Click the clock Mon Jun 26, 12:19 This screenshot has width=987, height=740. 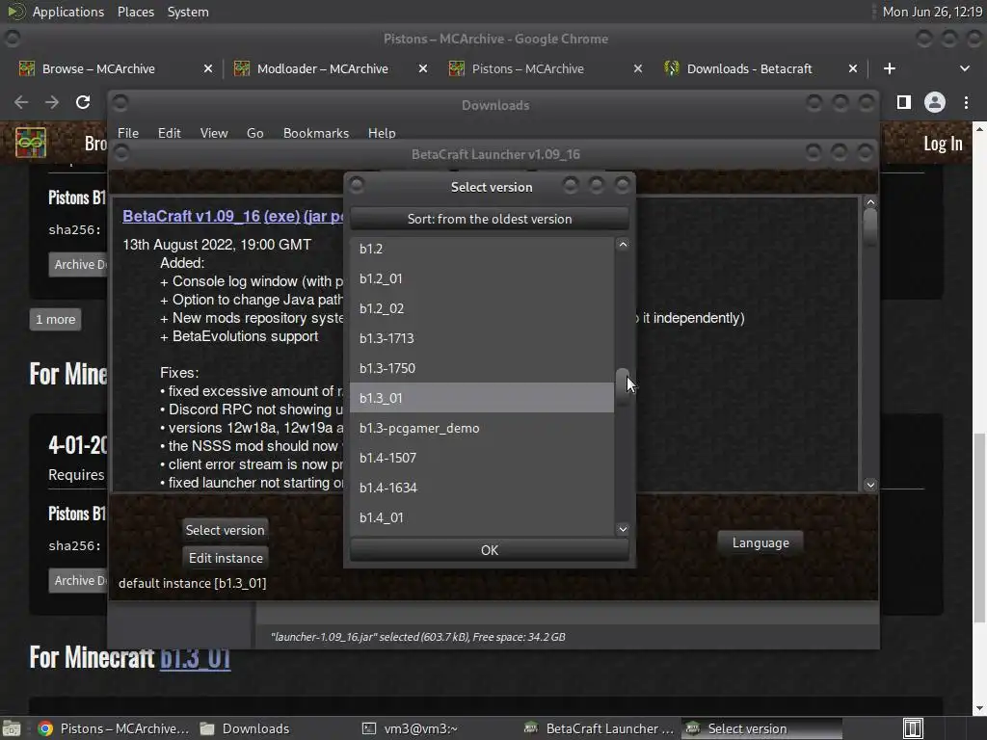pyautogui.click(x=932, y=12)
